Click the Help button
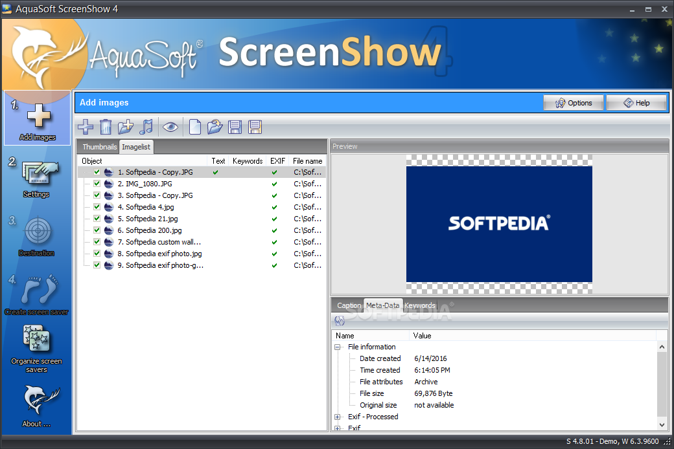This screenshot has height=449, width=674. (636, 103)
